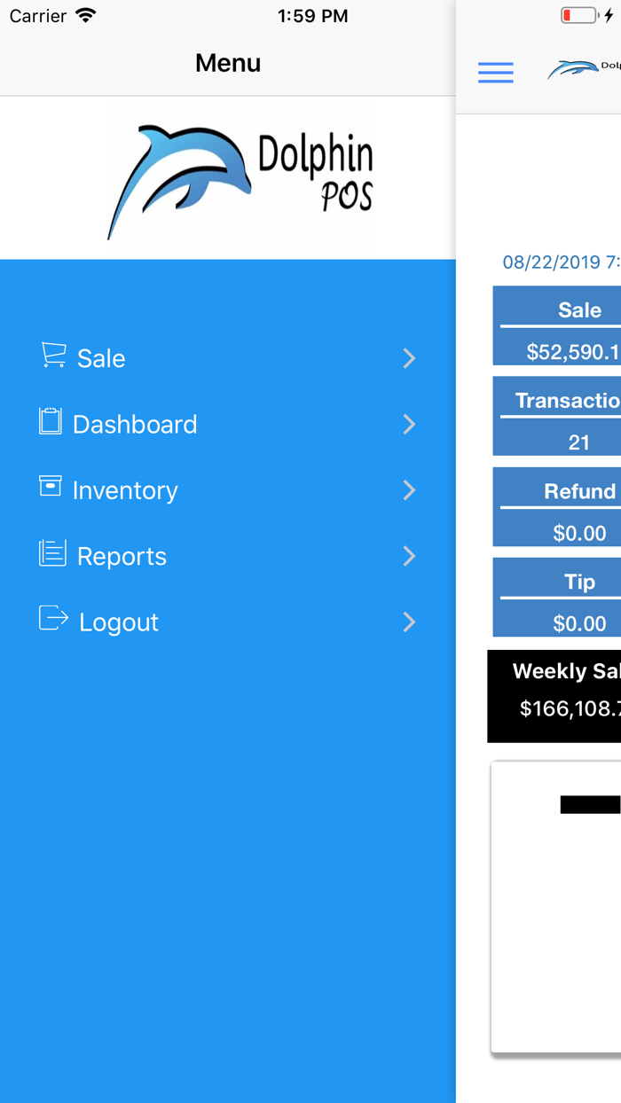Click the Wi-Fi status icon
621x1103 pixels.
[84, 14]
